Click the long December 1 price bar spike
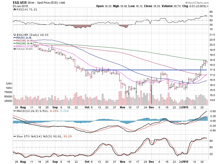 point(152,90)
